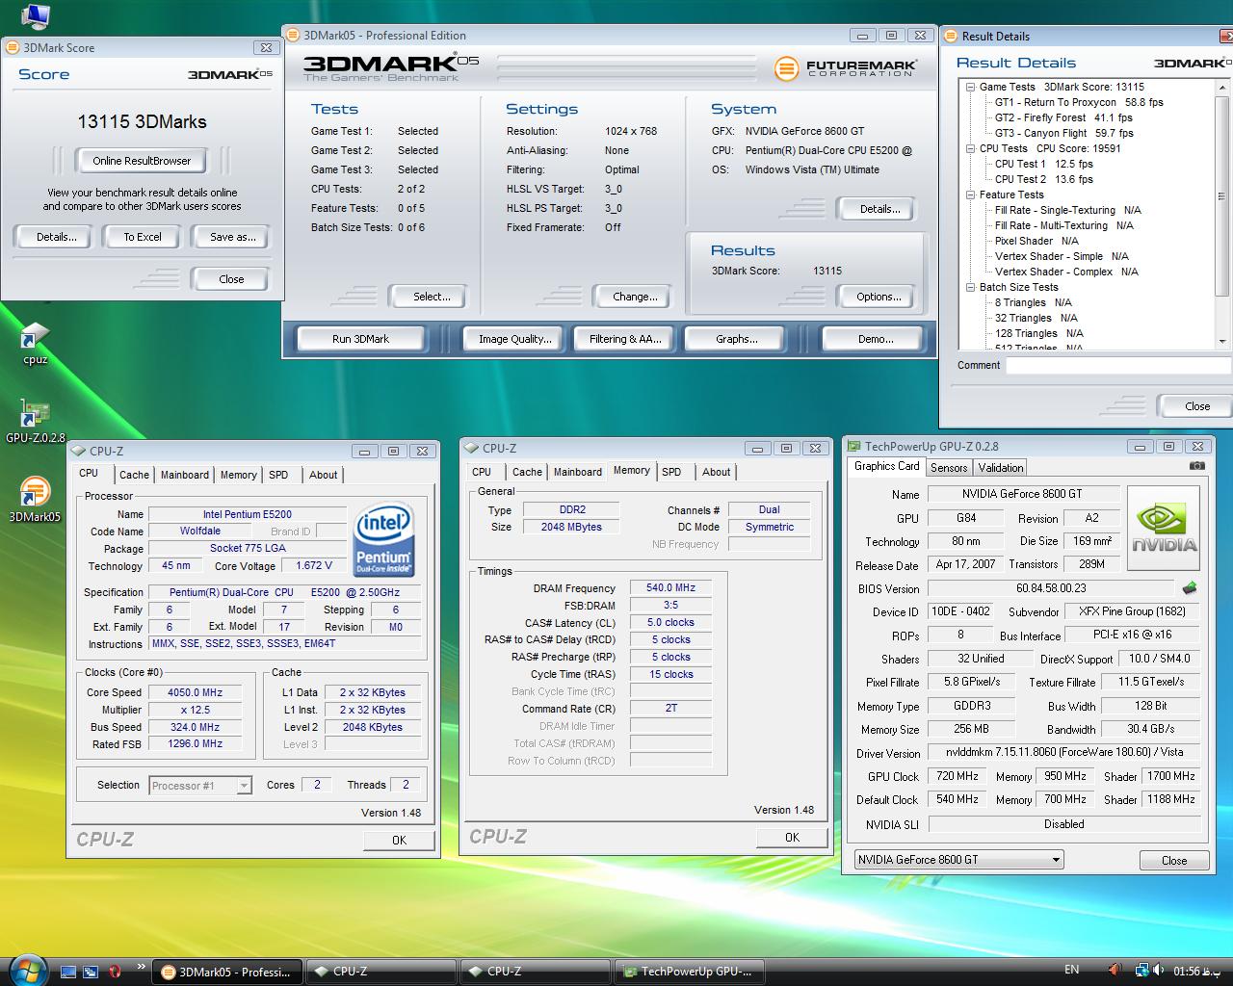Open the About tab in Memory CPU-Z window
Screen dimensions: 1233x986
[x=716, y=472]
